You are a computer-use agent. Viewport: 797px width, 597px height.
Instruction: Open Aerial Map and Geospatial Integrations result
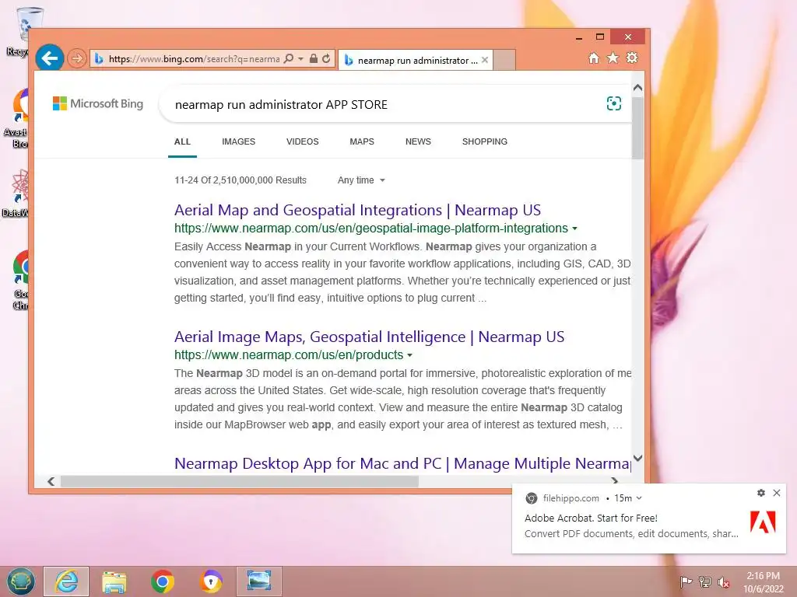point(357,210)
